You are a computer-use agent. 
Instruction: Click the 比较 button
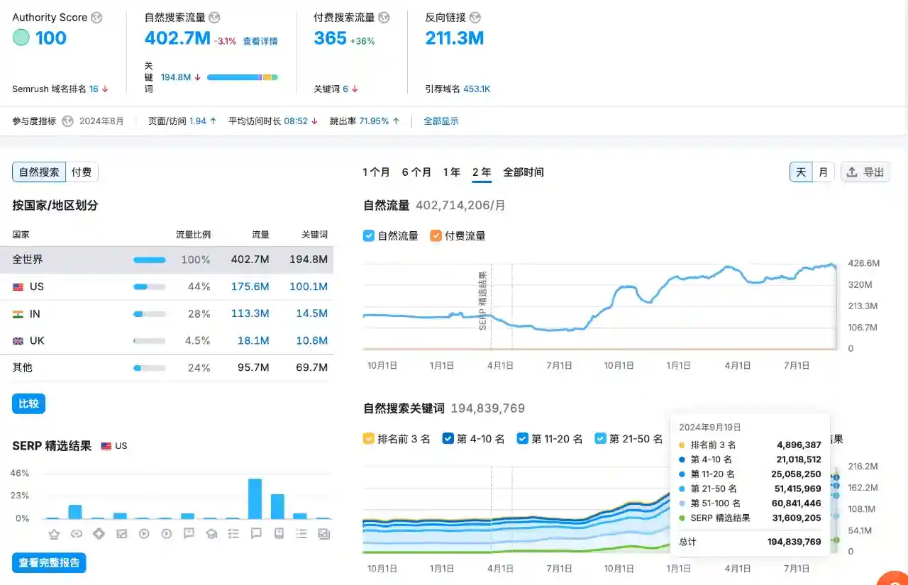(28, 403)
